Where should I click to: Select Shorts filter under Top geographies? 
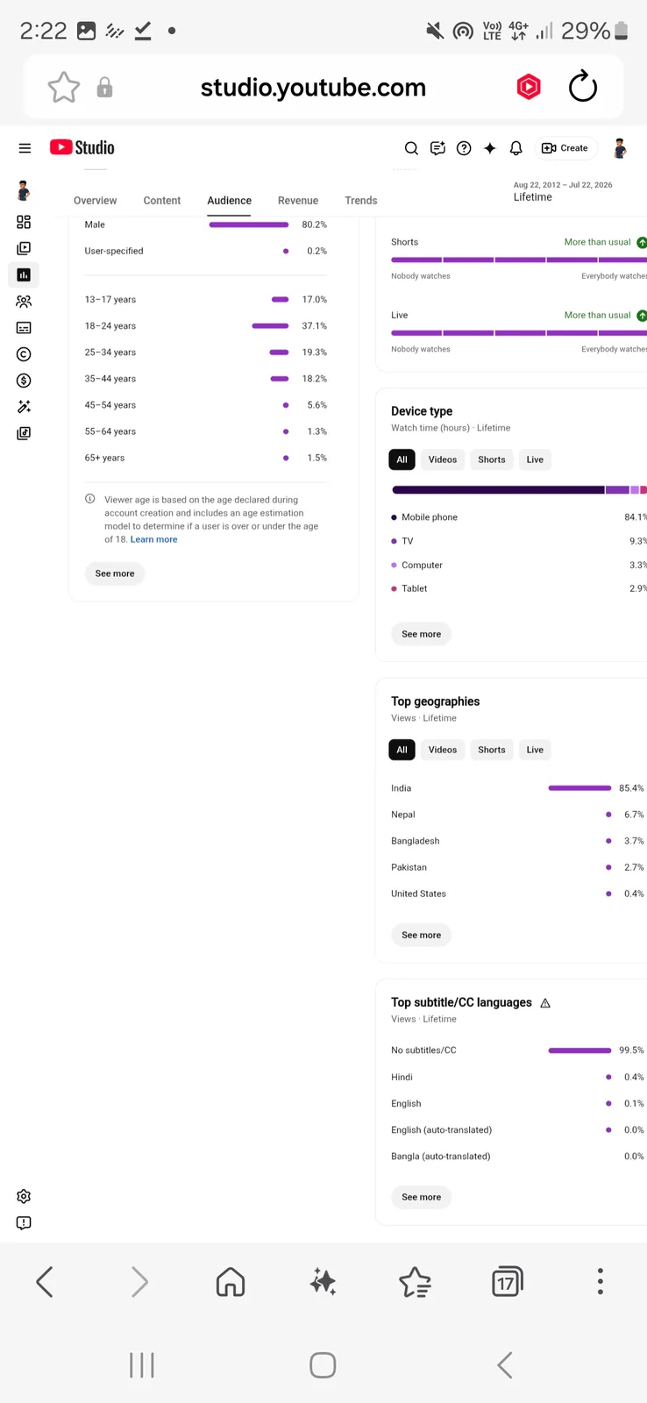(492, 750)
